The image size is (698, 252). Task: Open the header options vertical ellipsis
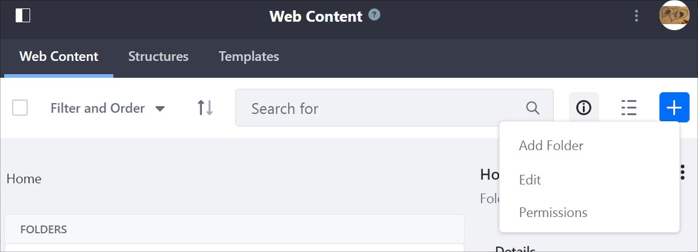[637, 16]
